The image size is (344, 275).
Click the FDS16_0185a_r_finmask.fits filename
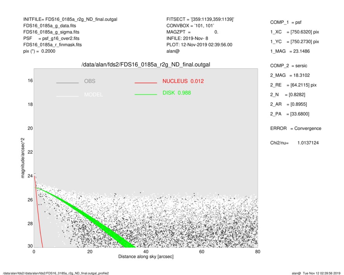pos(52,45)
